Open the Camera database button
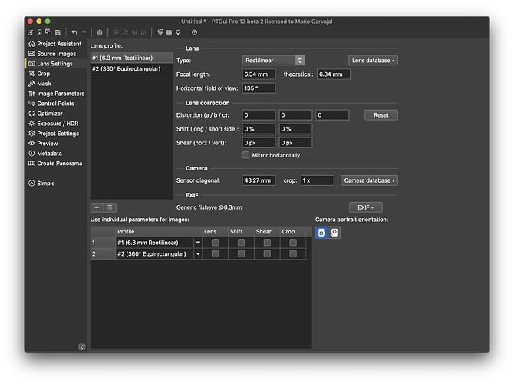 pyautogui.click(x=369, y=180)
